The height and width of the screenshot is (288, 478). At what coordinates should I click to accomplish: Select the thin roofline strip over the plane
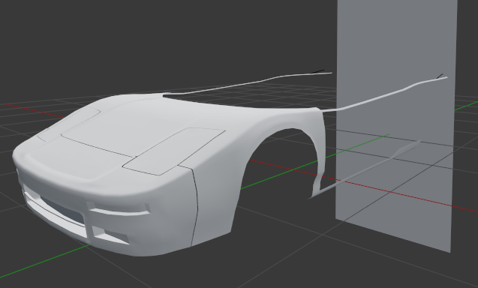384,94
